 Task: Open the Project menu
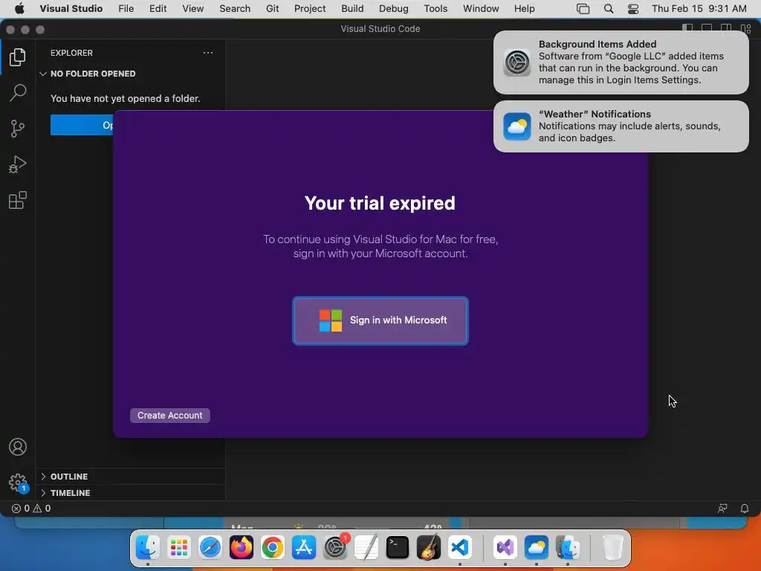[310, 9]
